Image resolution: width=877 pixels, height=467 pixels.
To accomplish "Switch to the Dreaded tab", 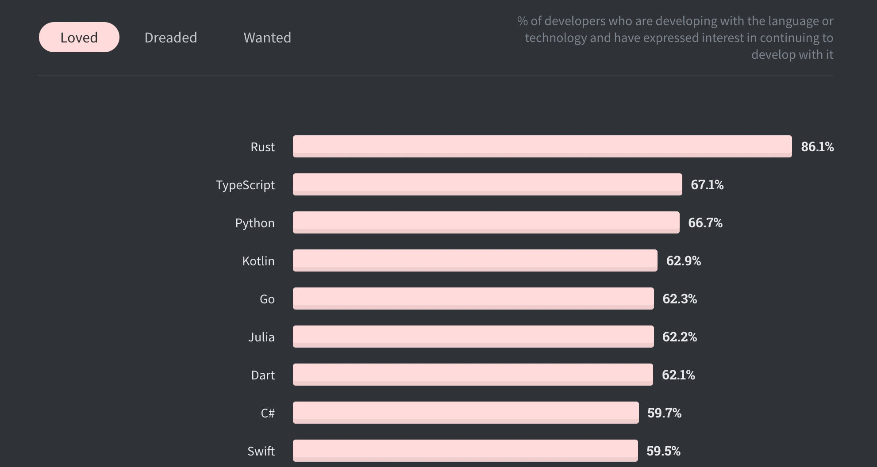I will click(171, 38).
